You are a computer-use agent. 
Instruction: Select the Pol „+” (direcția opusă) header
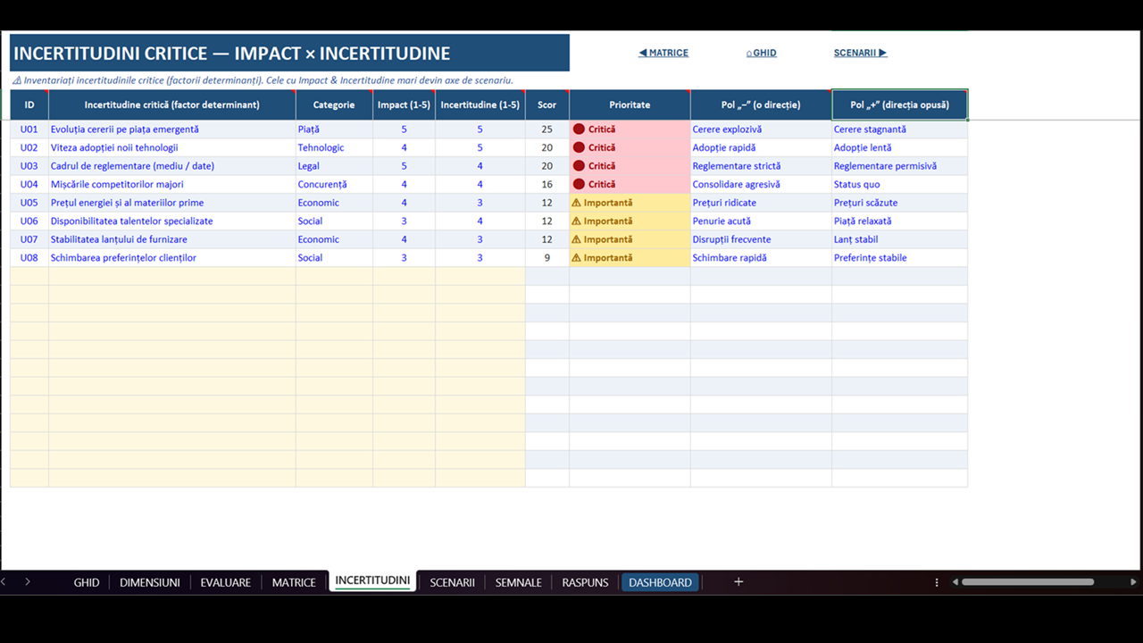point(899,104)
